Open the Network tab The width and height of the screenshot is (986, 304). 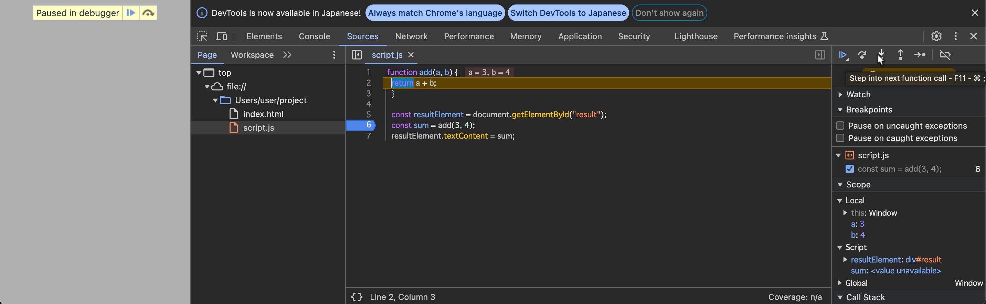tap(411, 36)
